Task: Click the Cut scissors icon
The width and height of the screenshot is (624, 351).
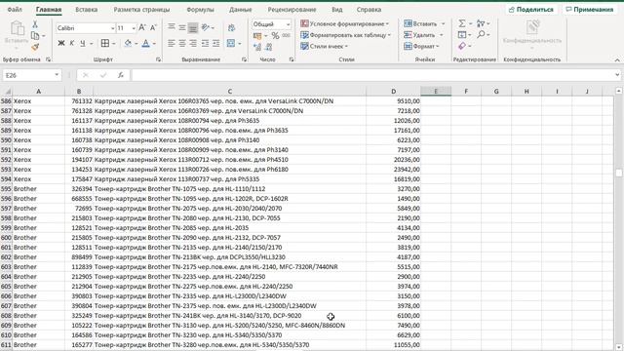Action: (35, 24)
